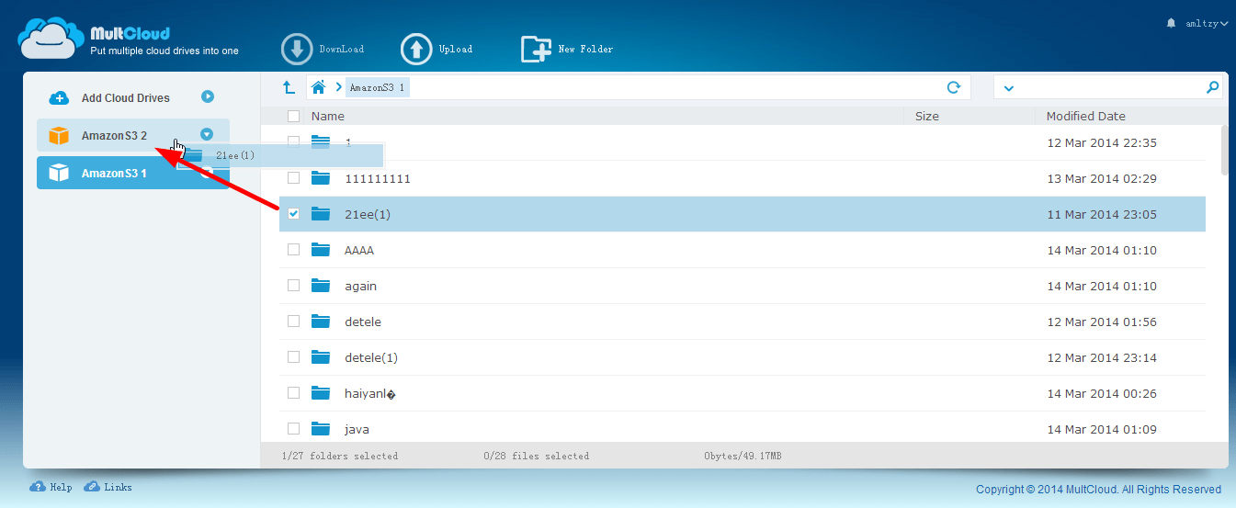Click the haiyanl folder icon

(320, 392)
